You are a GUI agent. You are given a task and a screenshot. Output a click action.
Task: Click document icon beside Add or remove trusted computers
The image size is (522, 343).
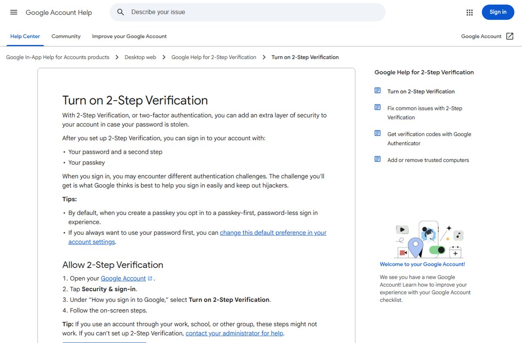point(378,159)
